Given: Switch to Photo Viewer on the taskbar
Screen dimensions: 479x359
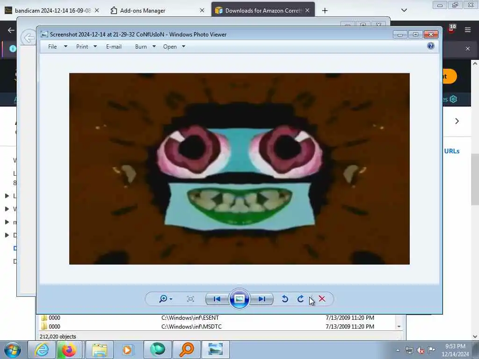Looking at the screenshot, I should (215, 350).
